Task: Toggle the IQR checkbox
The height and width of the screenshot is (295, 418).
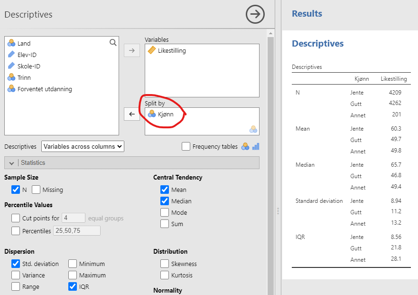Action: [x=73, y=286]
